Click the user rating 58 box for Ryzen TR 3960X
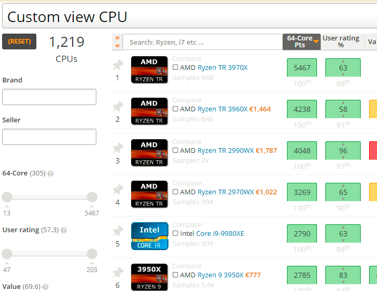 (343, 109)
